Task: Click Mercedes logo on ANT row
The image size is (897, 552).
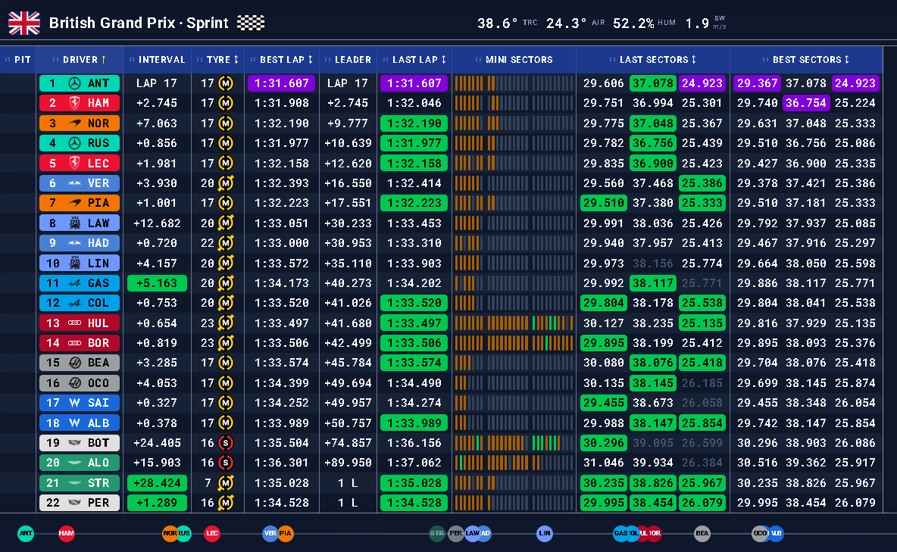Action: click(x=74, y=83)
